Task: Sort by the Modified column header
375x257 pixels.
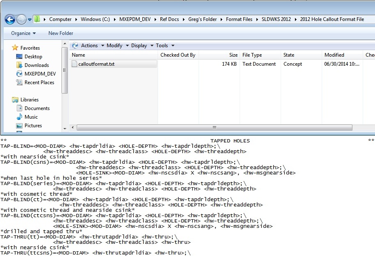Action: coord(342,55)
